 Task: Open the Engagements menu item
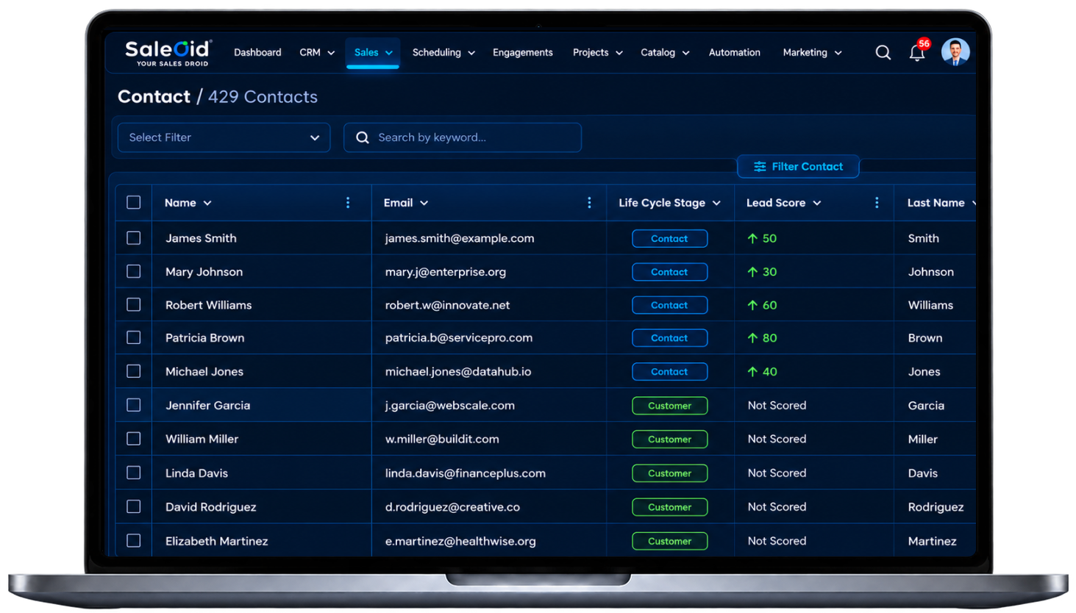[x=523, y=53]
